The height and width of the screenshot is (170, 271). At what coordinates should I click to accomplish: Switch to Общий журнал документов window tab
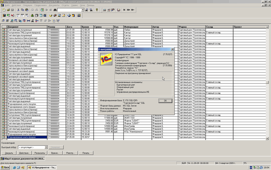23,159
